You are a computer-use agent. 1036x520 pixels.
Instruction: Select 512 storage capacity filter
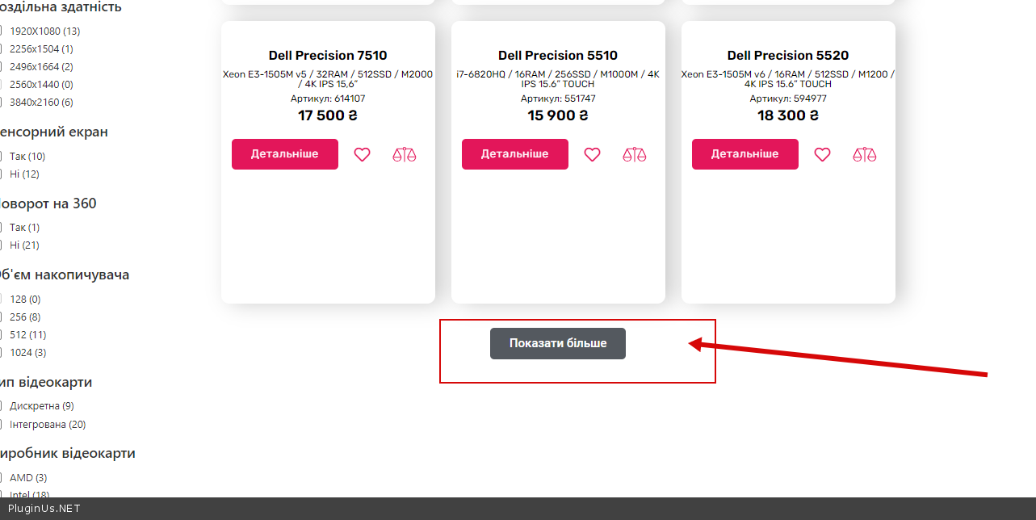2,335
